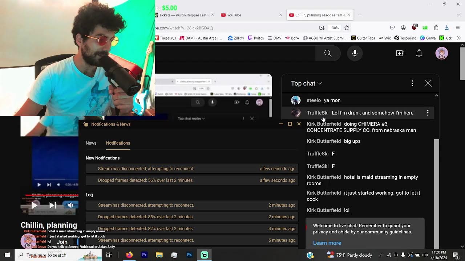Open the YouTube notifications bell
Viewport: 465px width, 261px height.
coord(419,53)
